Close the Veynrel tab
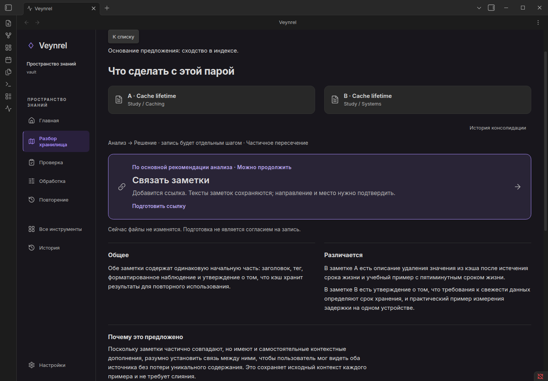Viewport: 548px width, 381px height. tap(94, 8)
